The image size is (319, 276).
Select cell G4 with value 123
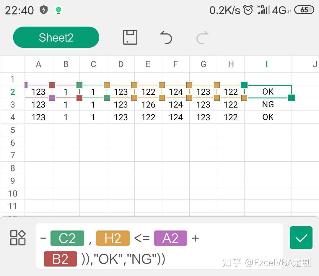tap(203, 117)
